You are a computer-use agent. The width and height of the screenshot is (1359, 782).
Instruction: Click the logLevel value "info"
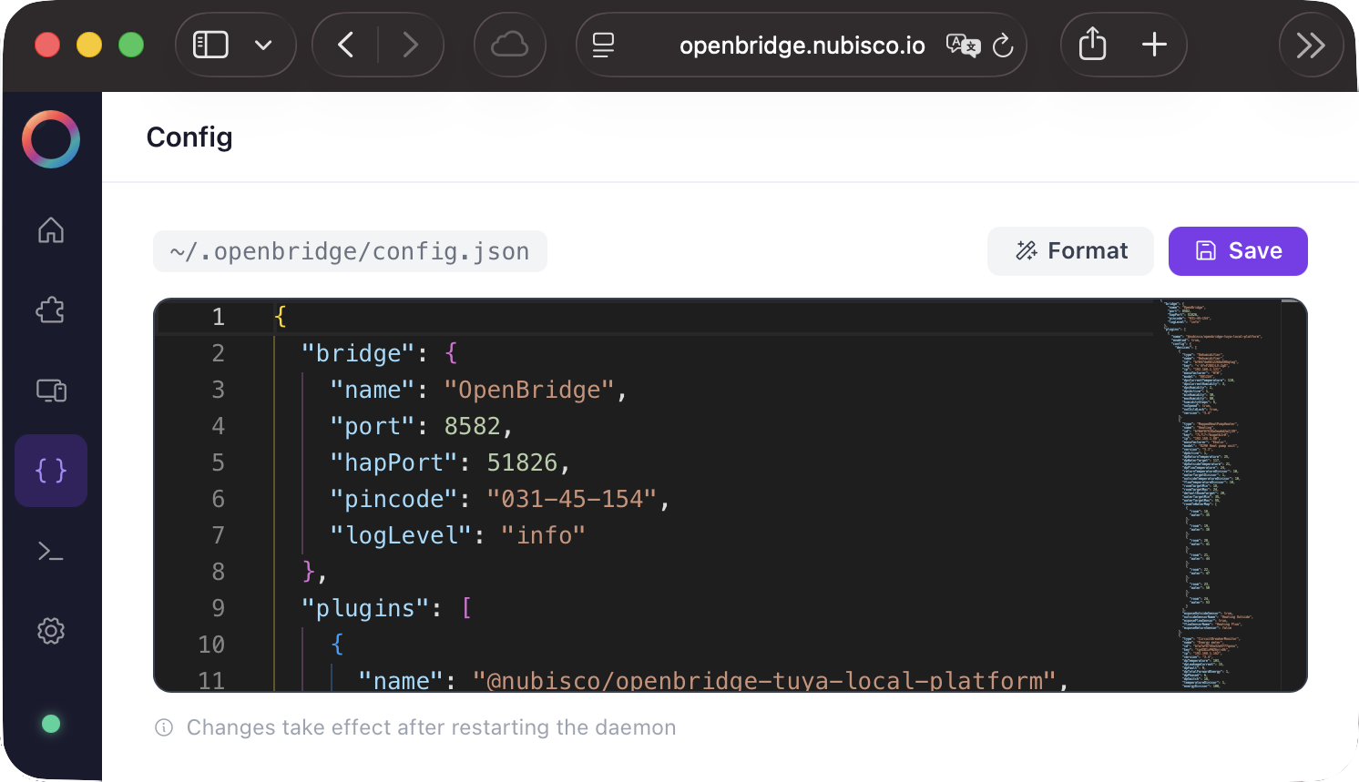tap(543, 535)
